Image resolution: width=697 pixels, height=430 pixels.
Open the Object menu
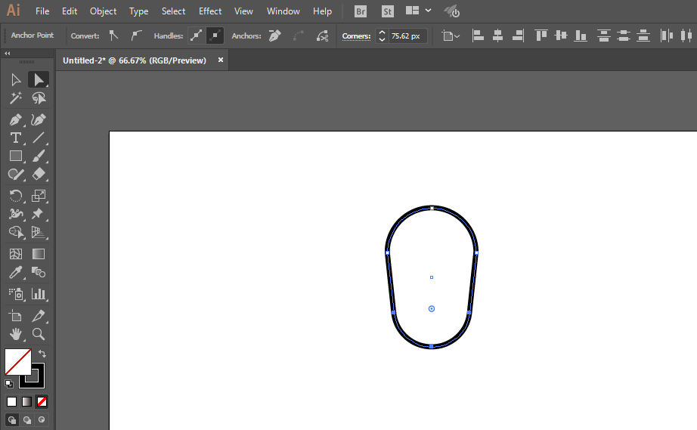coord(103,11)
